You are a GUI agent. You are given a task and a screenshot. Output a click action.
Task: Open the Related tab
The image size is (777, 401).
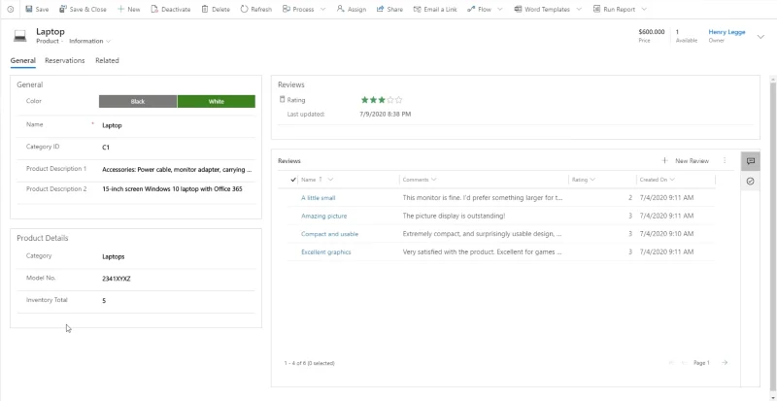(107, 60)
